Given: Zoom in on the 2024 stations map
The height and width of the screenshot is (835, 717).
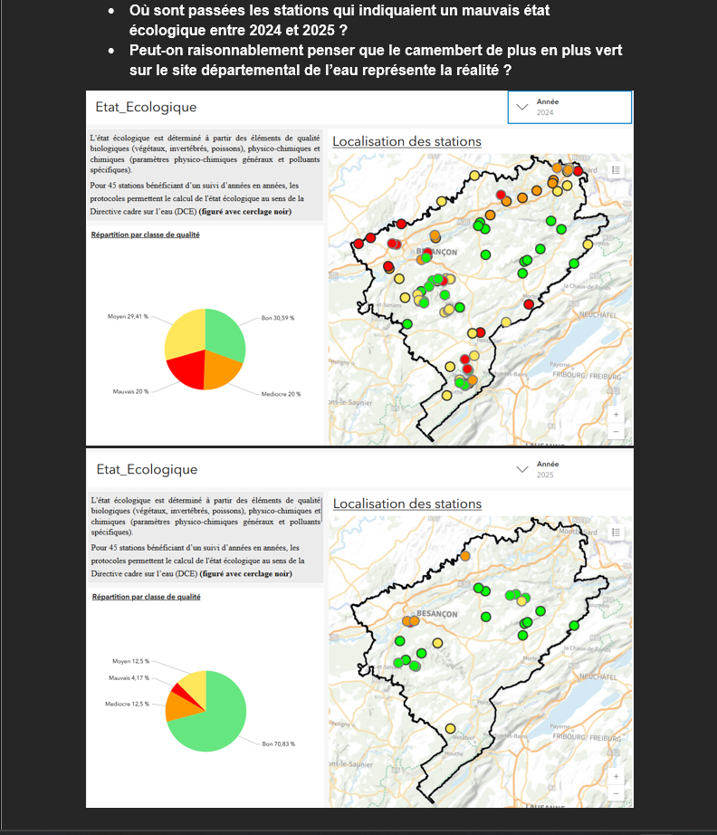Looking at the screenshot, I should point(617,414).
